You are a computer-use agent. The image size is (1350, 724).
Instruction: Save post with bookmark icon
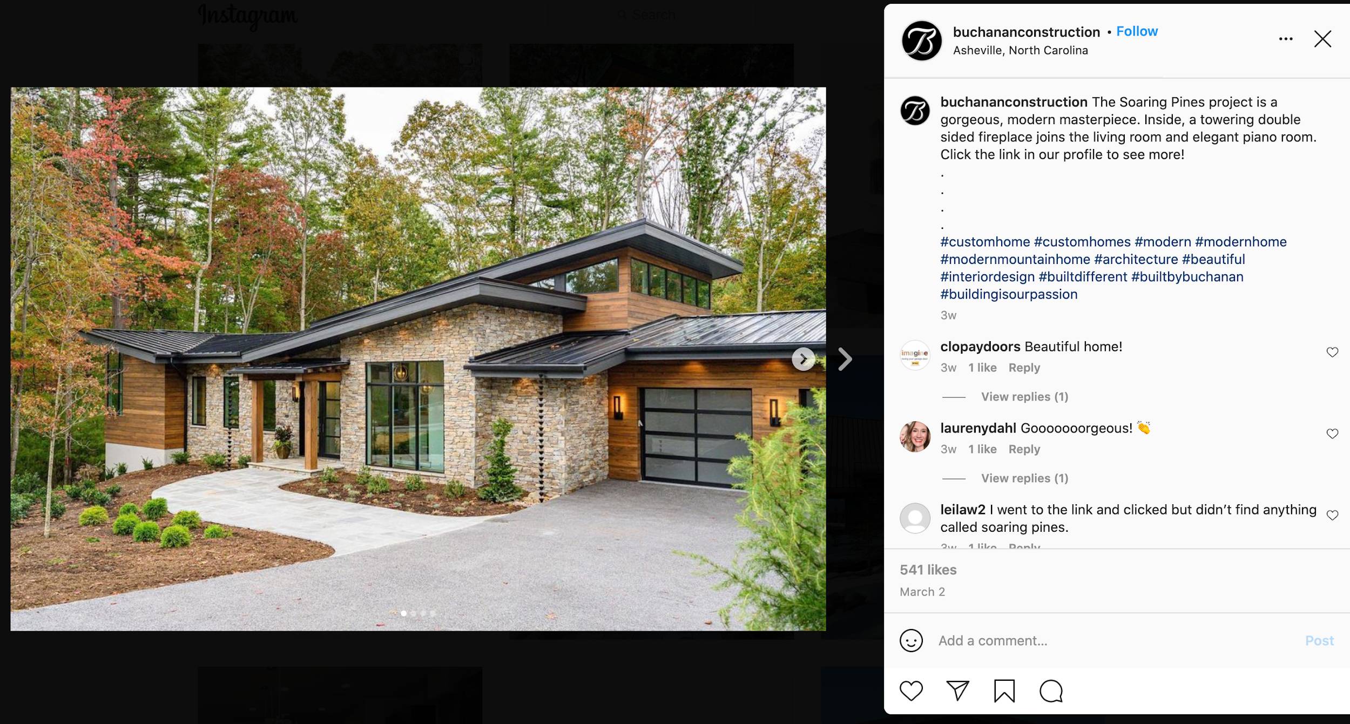[x=1004, y=691]
